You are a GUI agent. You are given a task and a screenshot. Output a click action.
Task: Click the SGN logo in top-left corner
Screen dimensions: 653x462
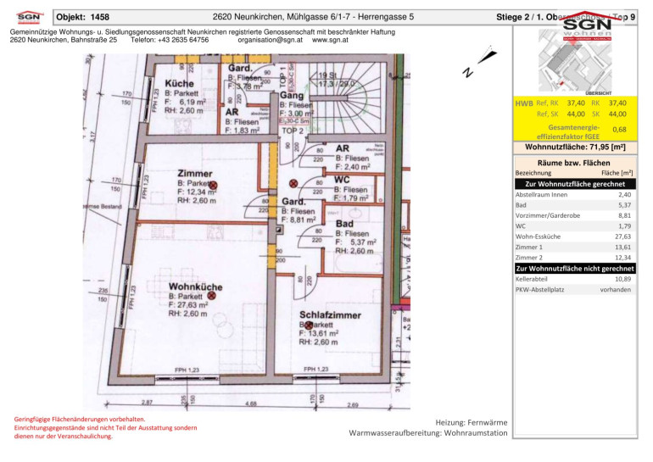(26, 15)
